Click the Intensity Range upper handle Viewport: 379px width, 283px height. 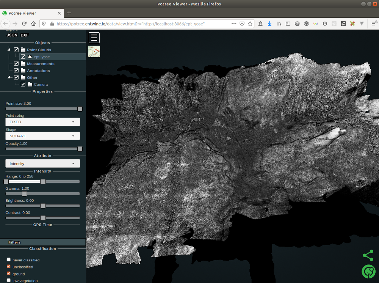[x=43, y=182]
